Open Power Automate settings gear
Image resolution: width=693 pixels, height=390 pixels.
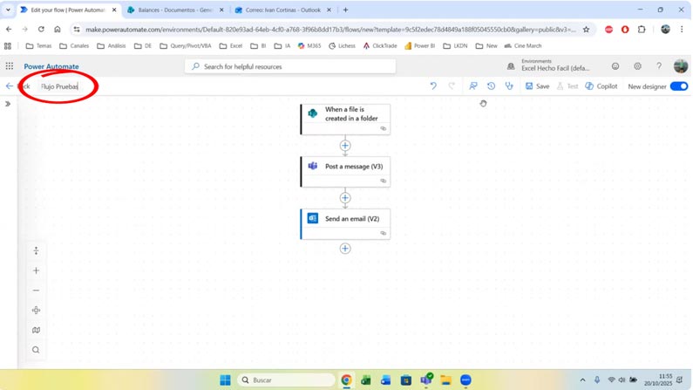[x=637, y=66]
